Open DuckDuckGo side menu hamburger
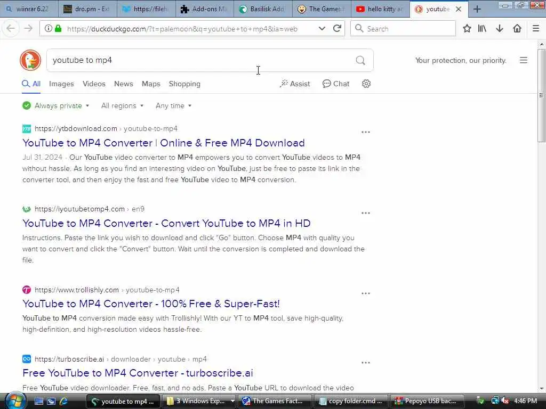Screen dimensions: 546x409 coord(524,61)
